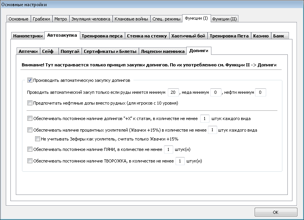The height and width of the screenshot is (220, 304).
Task: Open the Хаотичный бой tab
Action: pyautogui.click(x=188, y=36)
